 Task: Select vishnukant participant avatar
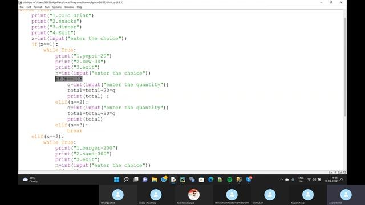[x=270, y=195]
